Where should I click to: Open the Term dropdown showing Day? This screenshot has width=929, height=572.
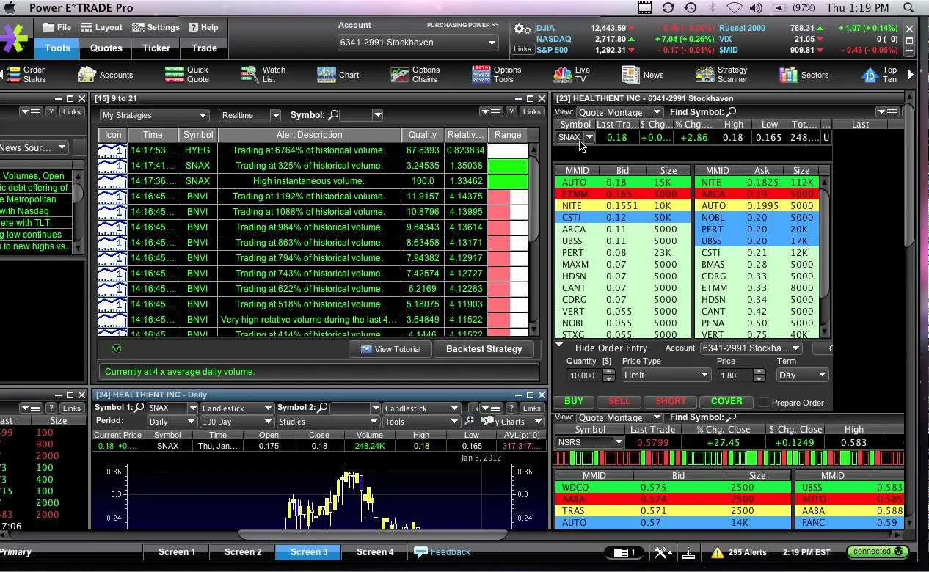[801, 375]
